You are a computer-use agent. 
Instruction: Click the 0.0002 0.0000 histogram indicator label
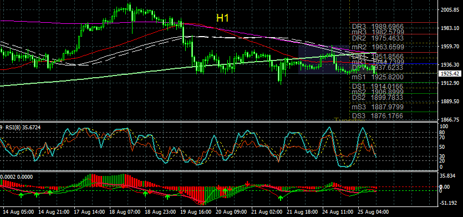coord(17,177)
